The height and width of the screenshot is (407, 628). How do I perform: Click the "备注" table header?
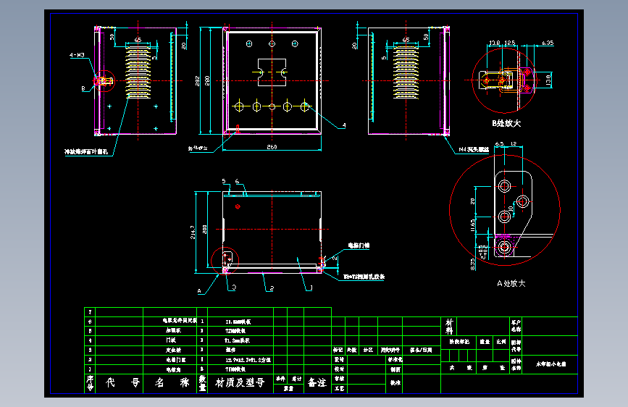coord(317,383)
